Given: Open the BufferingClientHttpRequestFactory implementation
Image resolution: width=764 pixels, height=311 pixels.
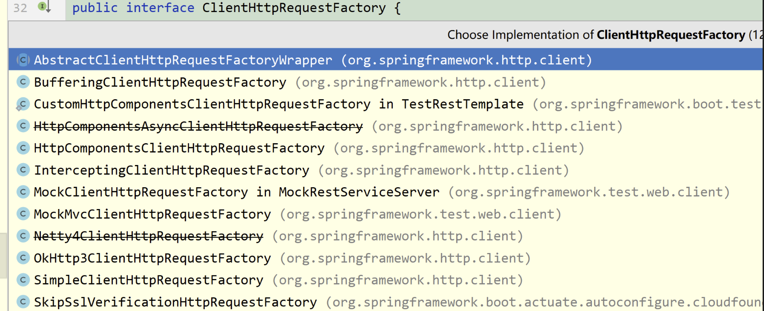Looking at the screenshot, I should (x=160, y=82).
